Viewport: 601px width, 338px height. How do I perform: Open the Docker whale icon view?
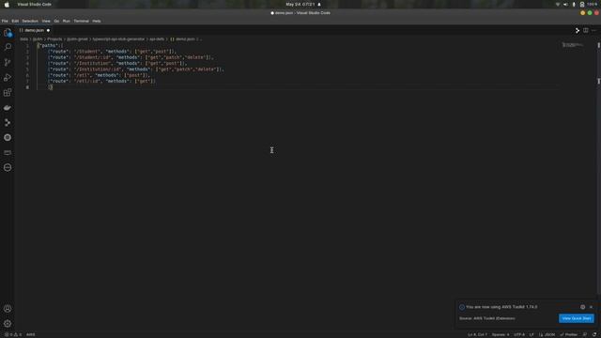8,108
